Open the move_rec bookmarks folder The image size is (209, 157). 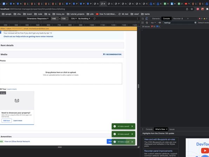click(x=59, y=14)
